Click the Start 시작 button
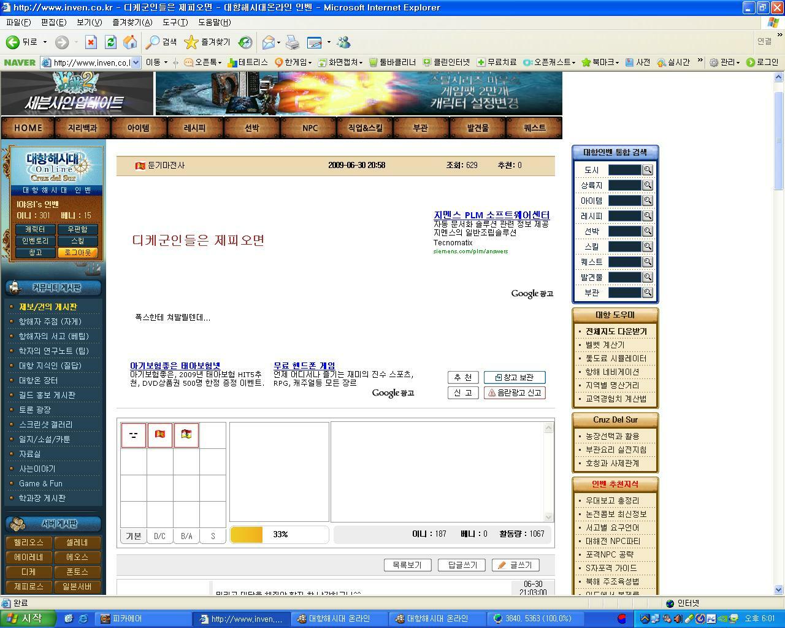The height and width of the screenshot is (628, 785). coord(27,618)
